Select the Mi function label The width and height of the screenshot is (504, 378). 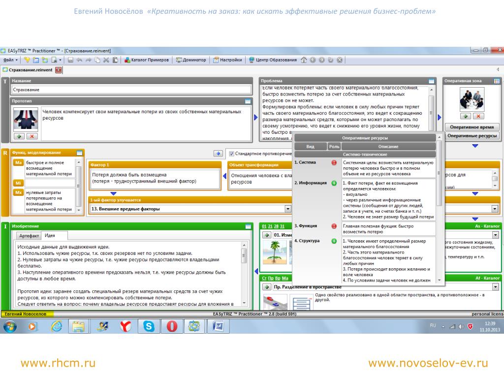tap(18, 183)
